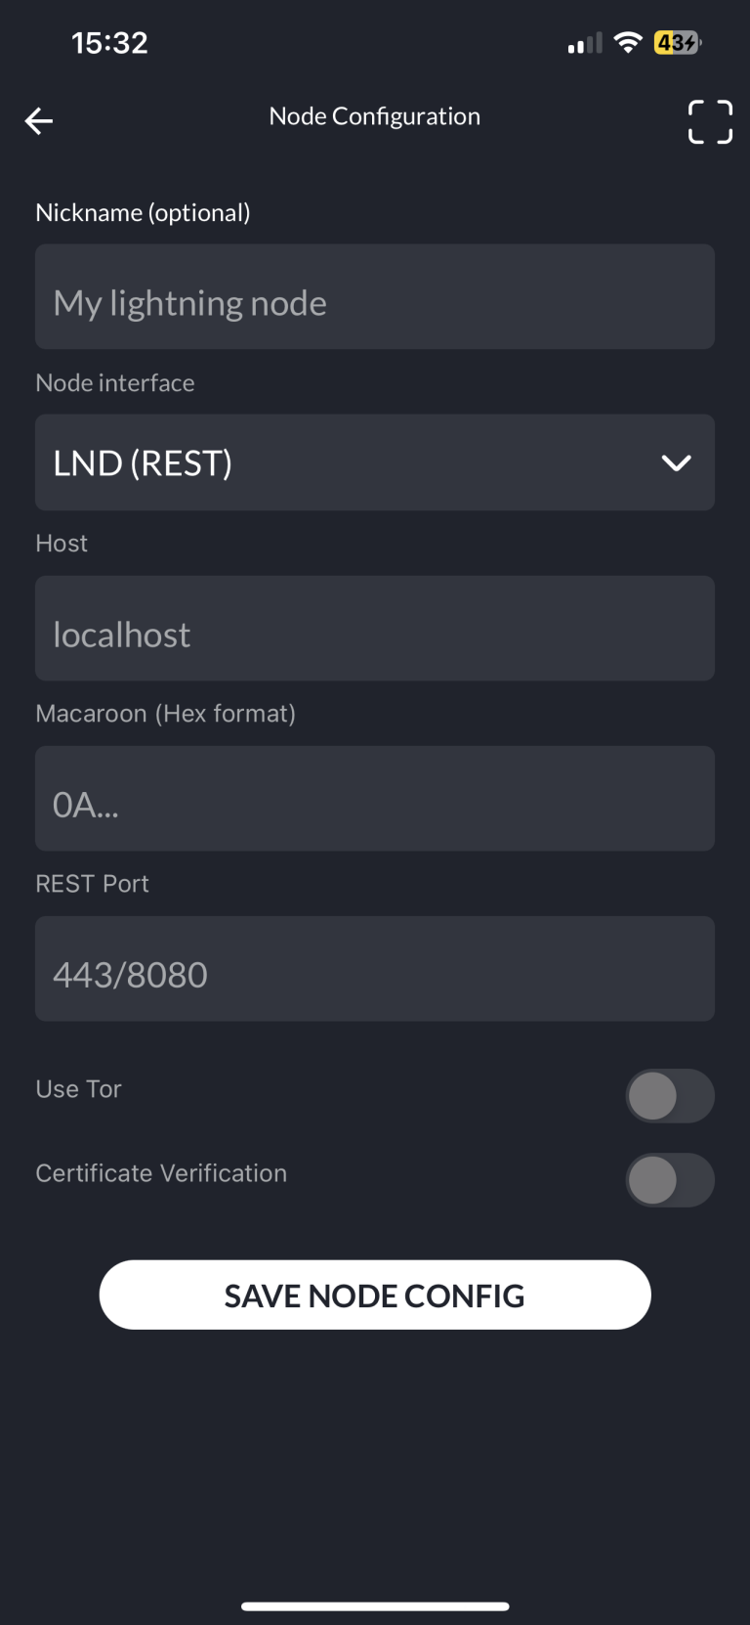Toggle the Certificate Verification switch
The height and width of the screenshot is (1625, 750).
pyautogui.click(x=670, y=1180)
